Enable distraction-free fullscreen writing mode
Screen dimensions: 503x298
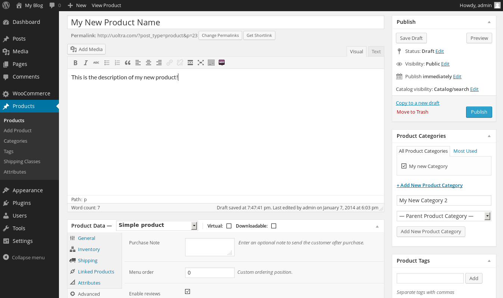(x=201, y=63)
